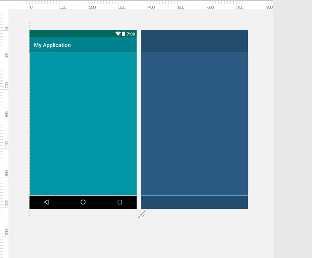Grab the diagonal resize handle below preview
Screen dimensions: 312x258
[142, 214]
